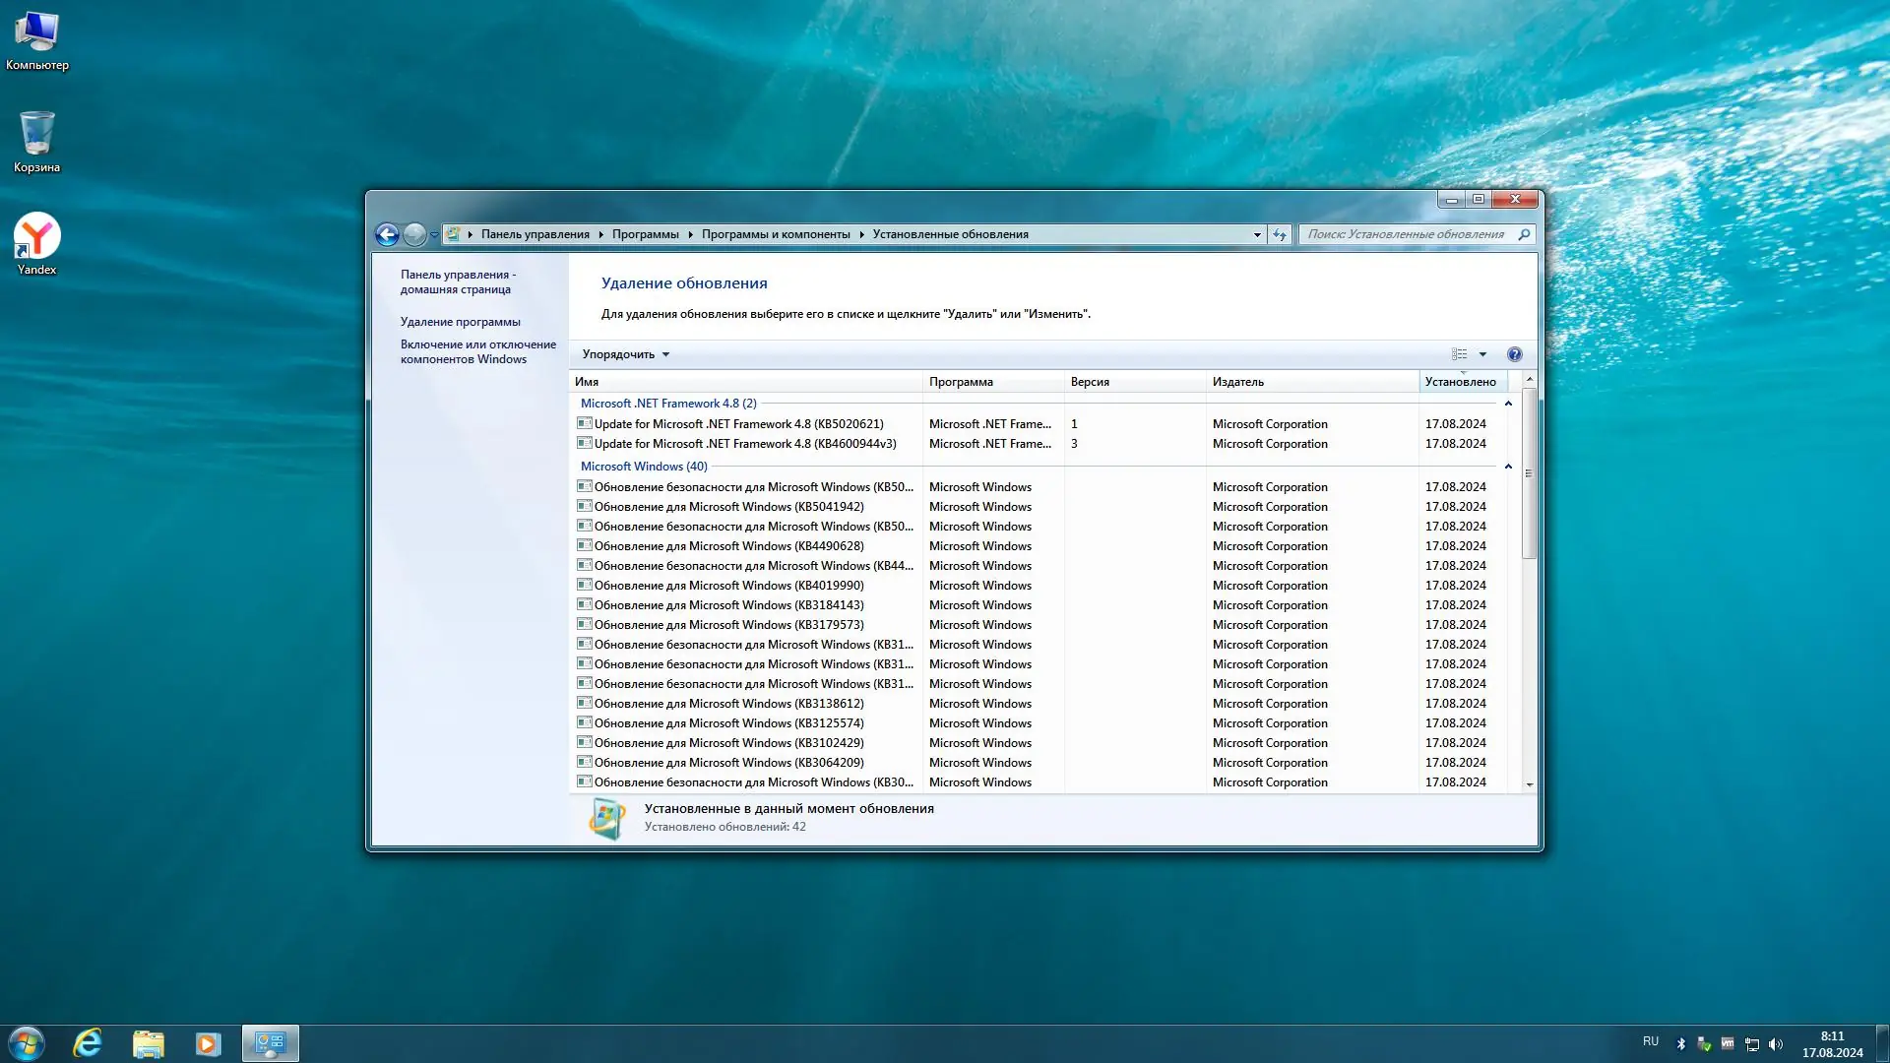Viewport: 1890px width, 1063px height.
Task: Click the Back navigation arrow button
Action: pos(387,234)
